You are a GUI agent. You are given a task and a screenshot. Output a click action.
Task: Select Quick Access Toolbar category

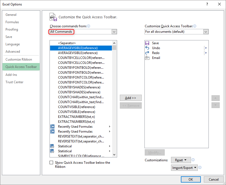coord(21,67)
